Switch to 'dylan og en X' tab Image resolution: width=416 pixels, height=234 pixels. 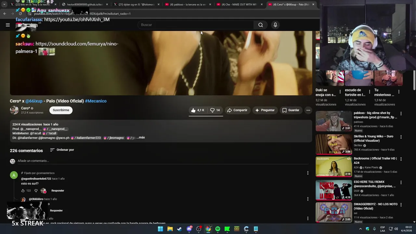[136, 5]
